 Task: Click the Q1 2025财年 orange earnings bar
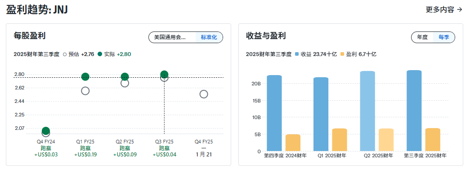pos(340,140)
